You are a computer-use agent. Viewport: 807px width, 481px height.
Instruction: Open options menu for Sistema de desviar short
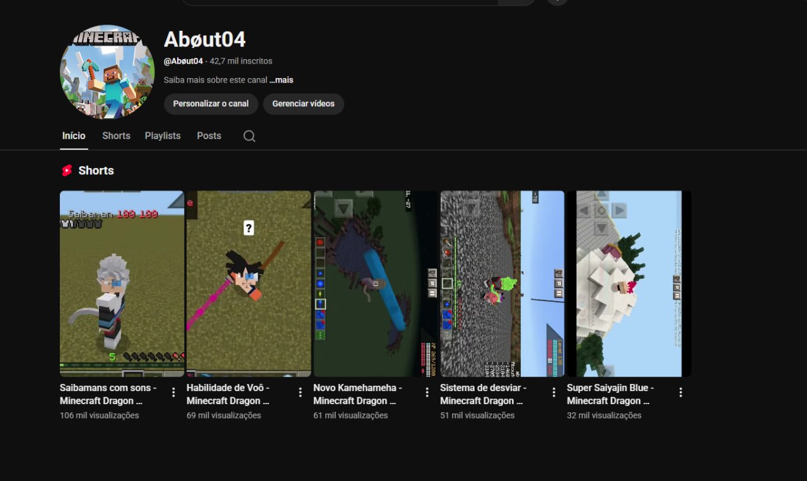554,392
